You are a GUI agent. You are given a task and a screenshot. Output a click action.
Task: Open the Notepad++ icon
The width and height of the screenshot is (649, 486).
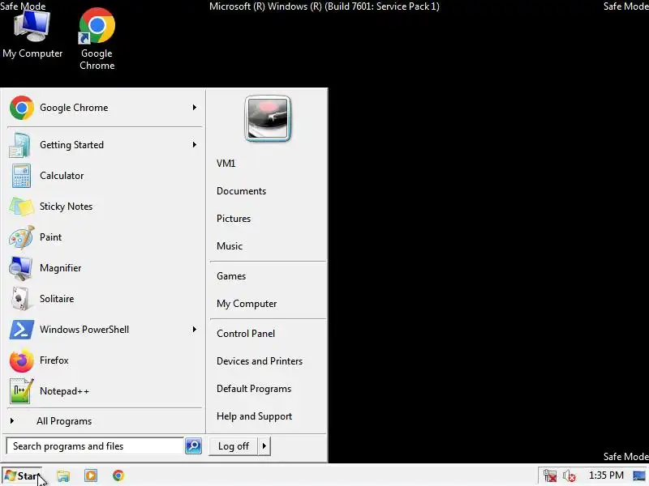click(22, 391)
